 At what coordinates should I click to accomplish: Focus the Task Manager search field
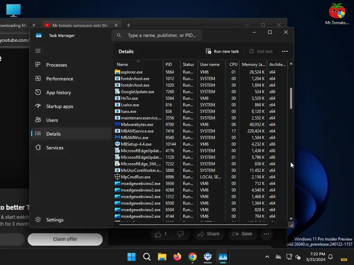pos(157,35)
